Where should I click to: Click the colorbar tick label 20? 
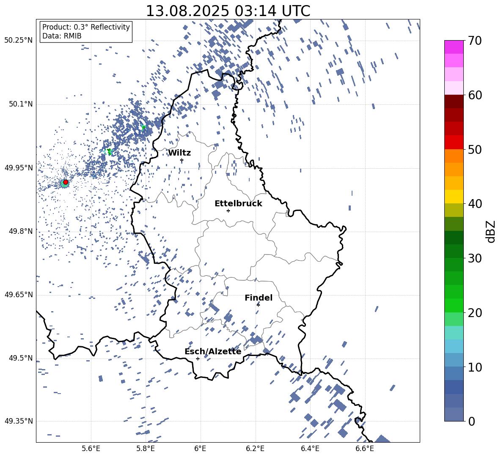point(475,313)
